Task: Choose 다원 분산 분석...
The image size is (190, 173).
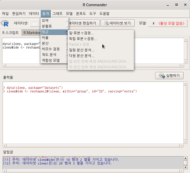Action: pos(101,56)
